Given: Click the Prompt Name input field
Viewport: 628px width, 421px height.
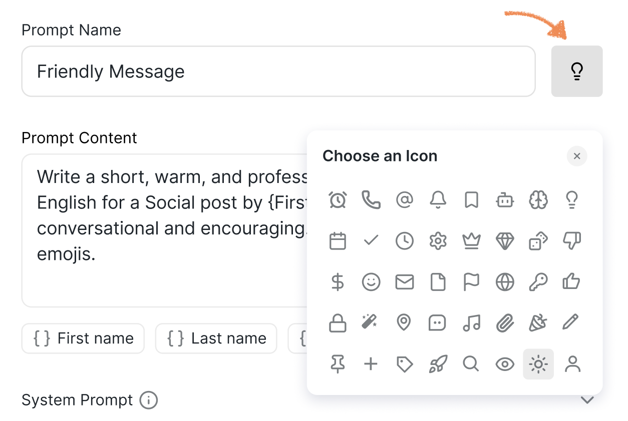Looking at the screenshot, I should tap(278, 71).
